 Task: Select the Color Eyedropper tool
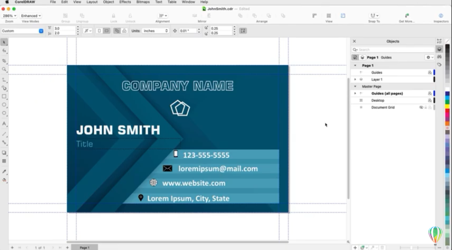(x=4, y=171)
